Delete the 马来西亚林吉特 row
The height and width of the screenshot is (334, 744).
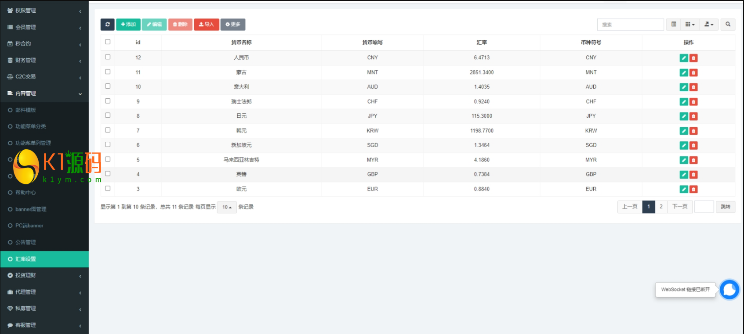(x=693, y=160)
